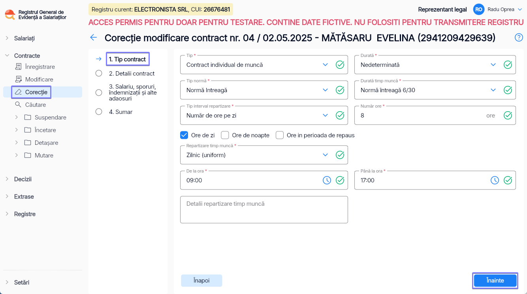
Task: Click the Corecție eraser icon
Action: 18,92
